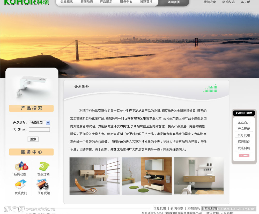The image size is (259, 214).
Task: Click the 添加收藏 link
Action: [210, 2]
